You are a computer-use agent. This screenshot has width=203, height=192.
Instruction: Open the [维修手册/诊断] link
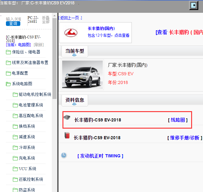tap(185, 138)
